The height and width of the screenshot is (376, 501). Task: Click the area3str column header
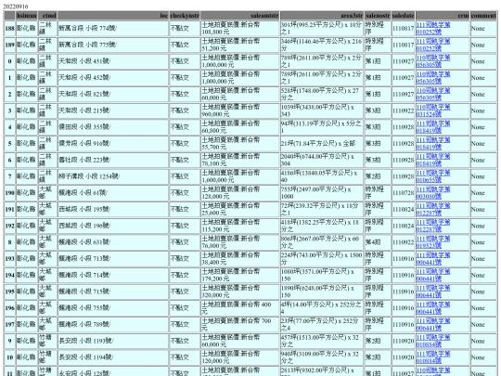click(322, 16)
